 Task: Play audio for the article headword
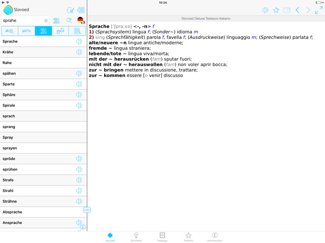coord(265,10)
